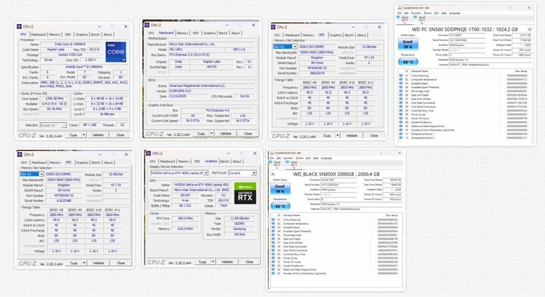
Task: Click Validate in Intel Core i9 window
Action: [98, 135]
